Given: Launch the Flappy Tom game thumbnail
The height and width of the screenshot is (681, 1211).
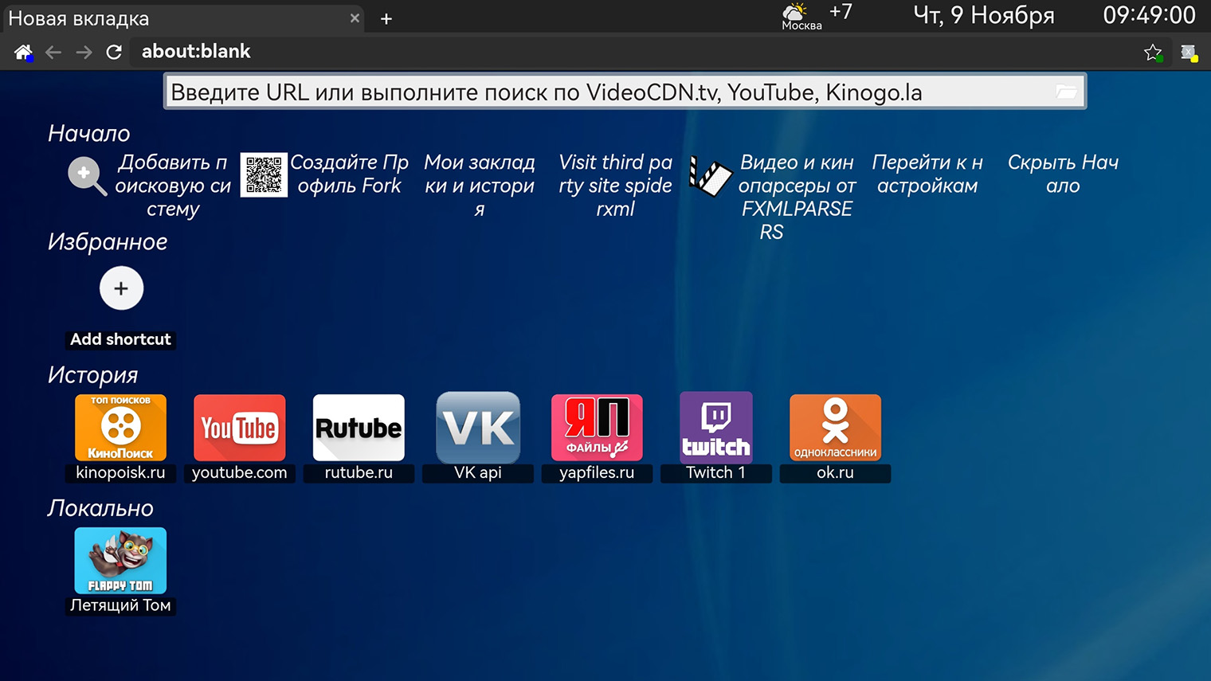Looking at the screenshot, I should coord(120,561).
